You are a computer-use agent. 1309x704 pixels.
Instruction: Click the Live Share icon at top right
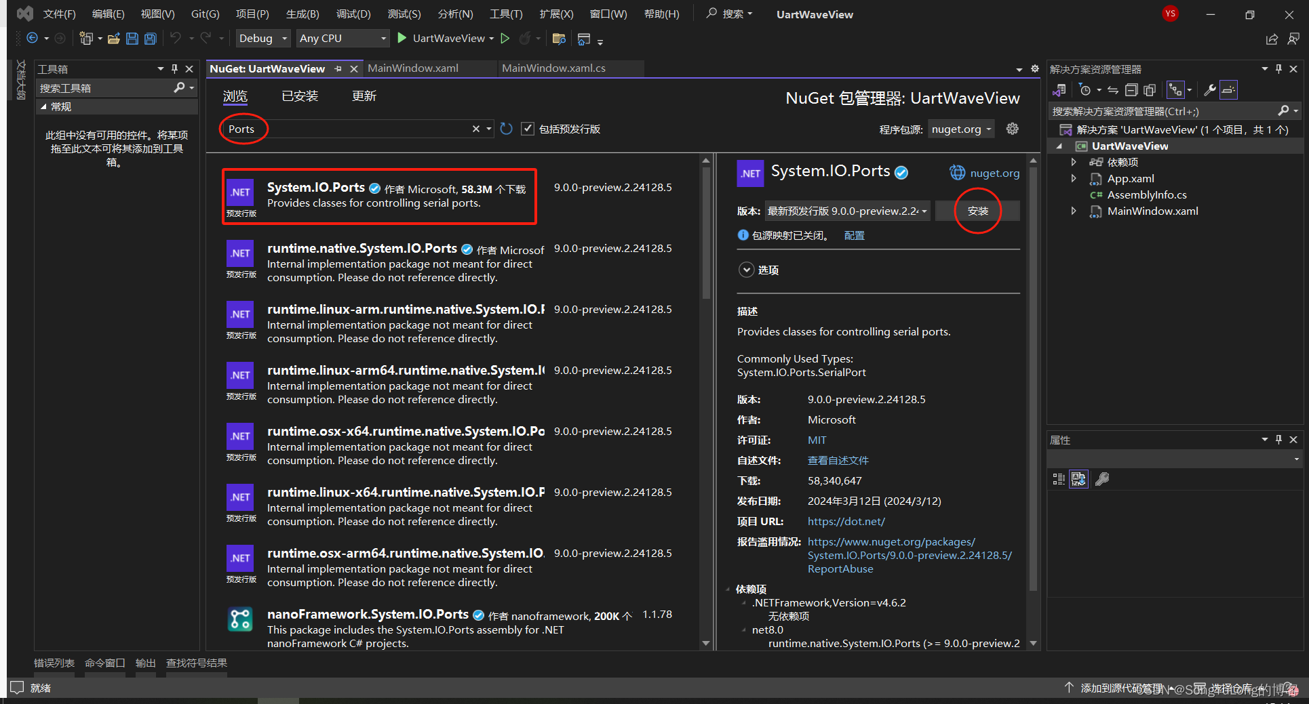point(1272,39)
